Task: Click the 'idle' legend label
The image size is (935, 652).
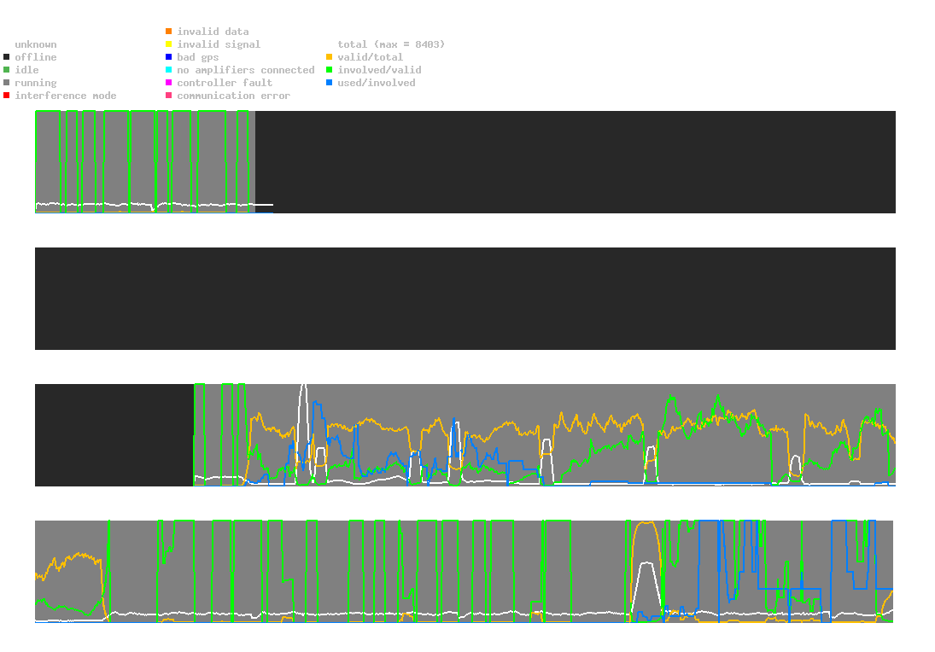Action: (26, 70)
